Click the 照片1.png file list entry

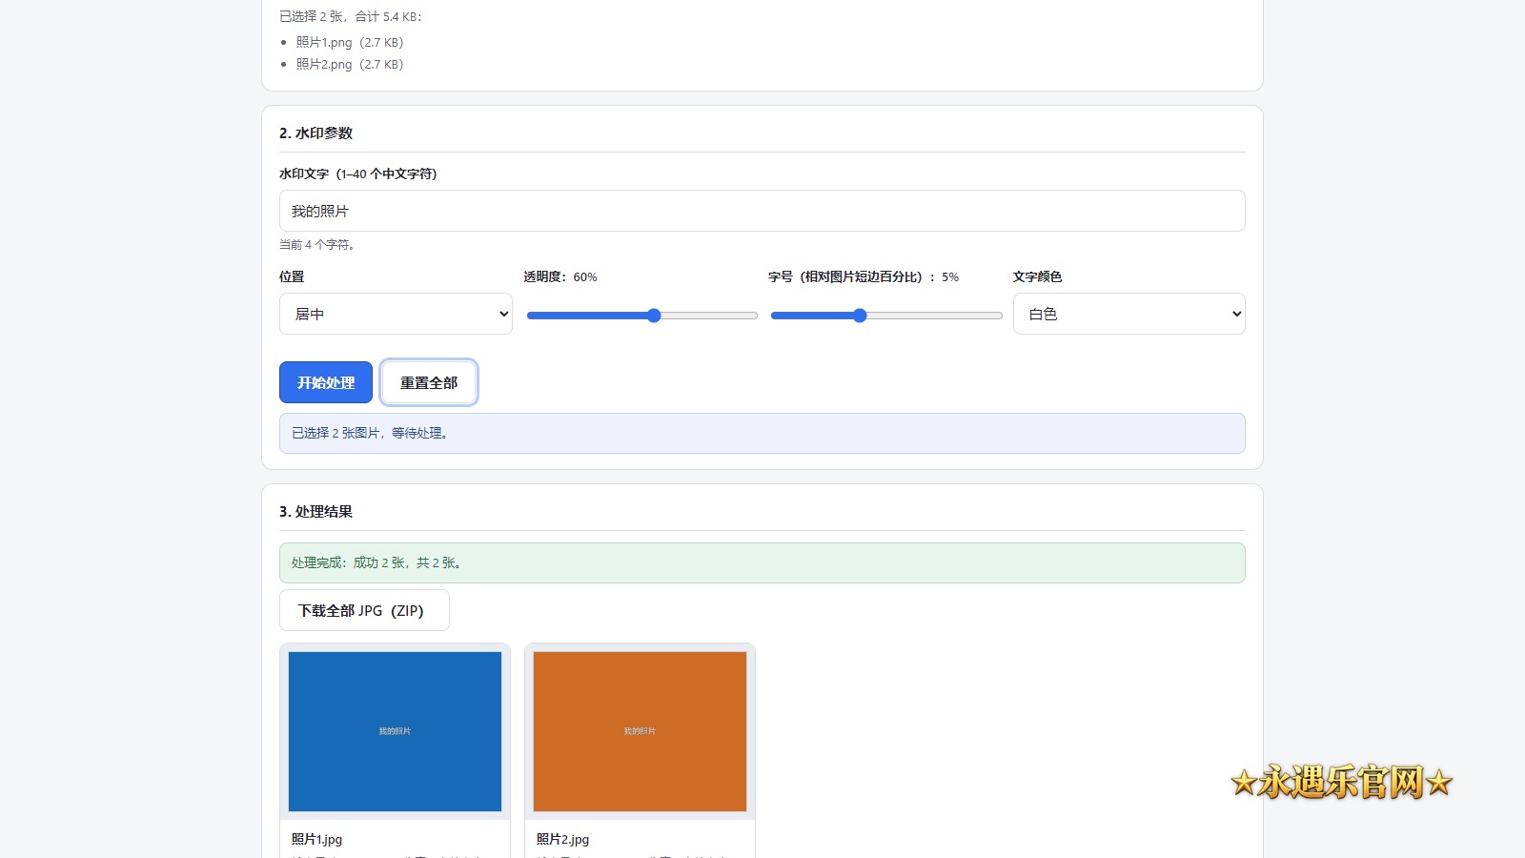(350, 42)
